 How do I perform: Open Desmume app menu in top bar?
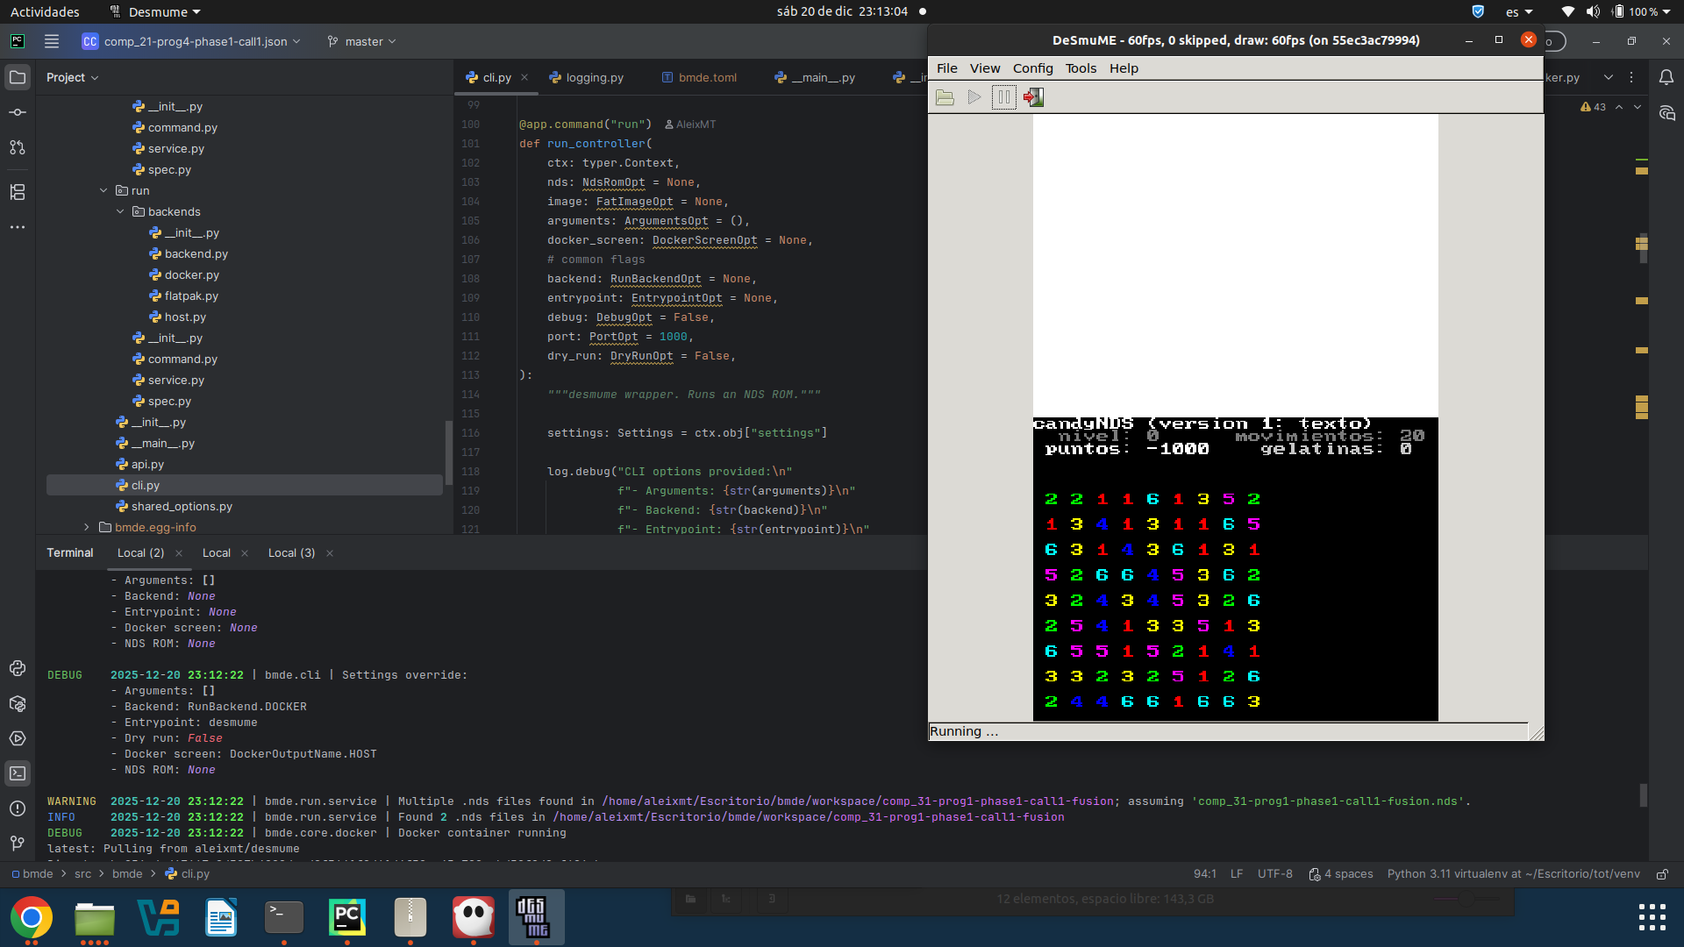pyautogui.click(x=155, y=11)
